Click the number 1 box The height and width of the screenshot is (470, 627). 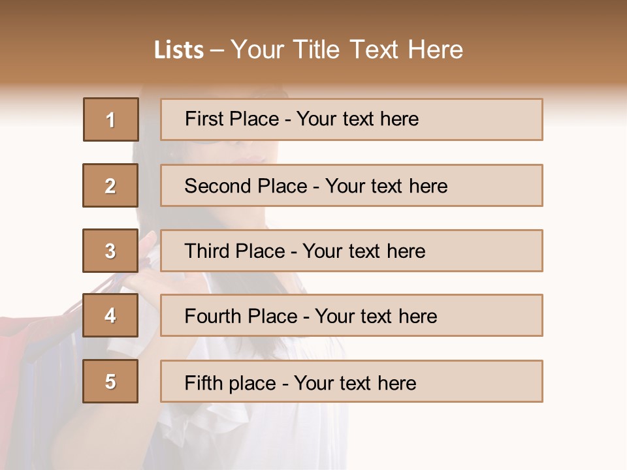pyautogui.click(x=111, y=119)
